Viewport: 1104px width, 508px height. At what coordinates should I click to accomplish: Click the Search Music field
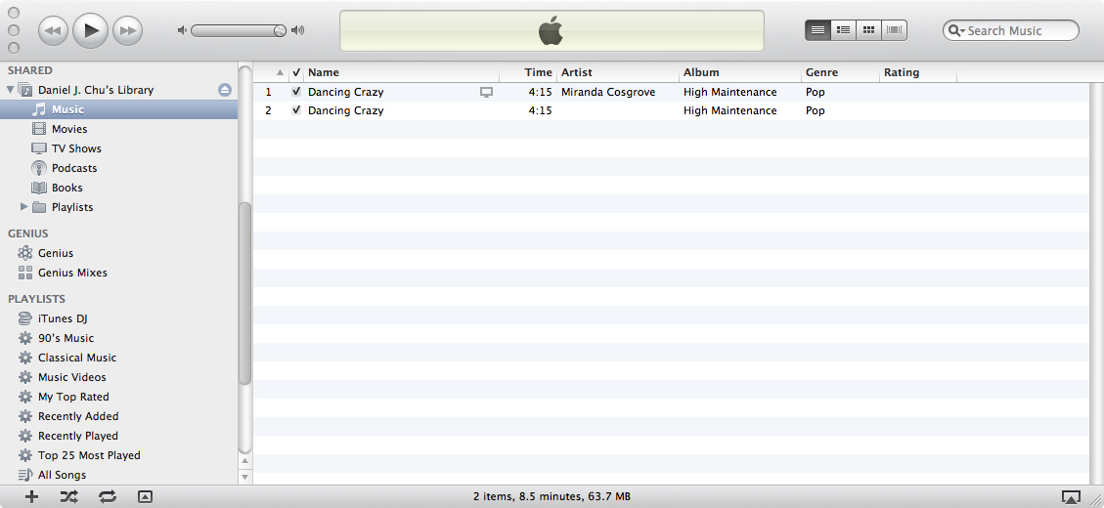pyautogui.click(x=1011, y=30)
